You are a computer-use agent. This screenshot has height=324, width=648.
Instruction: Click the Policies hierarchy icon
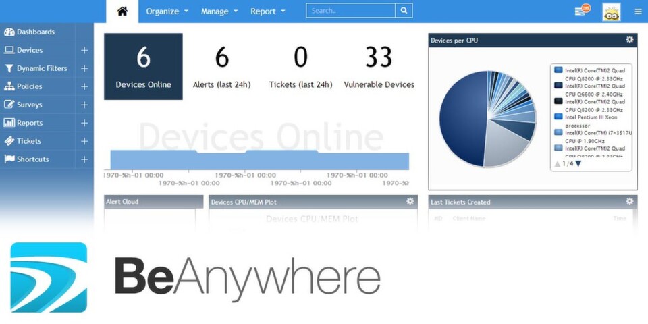point(9,86)
